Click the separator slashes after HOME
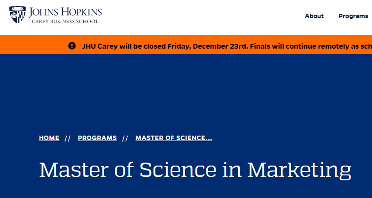Screen dimensions: 372x198 [x=68, y=138]
